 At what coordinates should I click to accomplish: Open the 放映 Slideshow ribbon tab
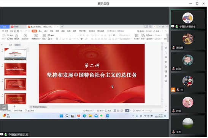pos(63,31)
